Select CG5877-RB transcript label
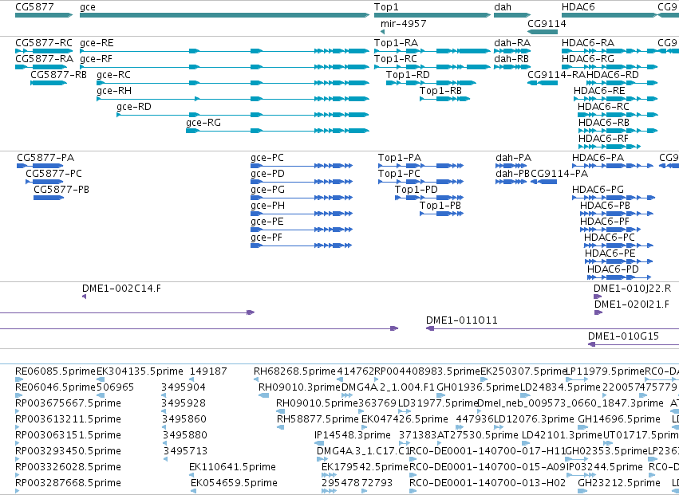Viewport: 679px width, 495px height. click(x=58, y=75)
